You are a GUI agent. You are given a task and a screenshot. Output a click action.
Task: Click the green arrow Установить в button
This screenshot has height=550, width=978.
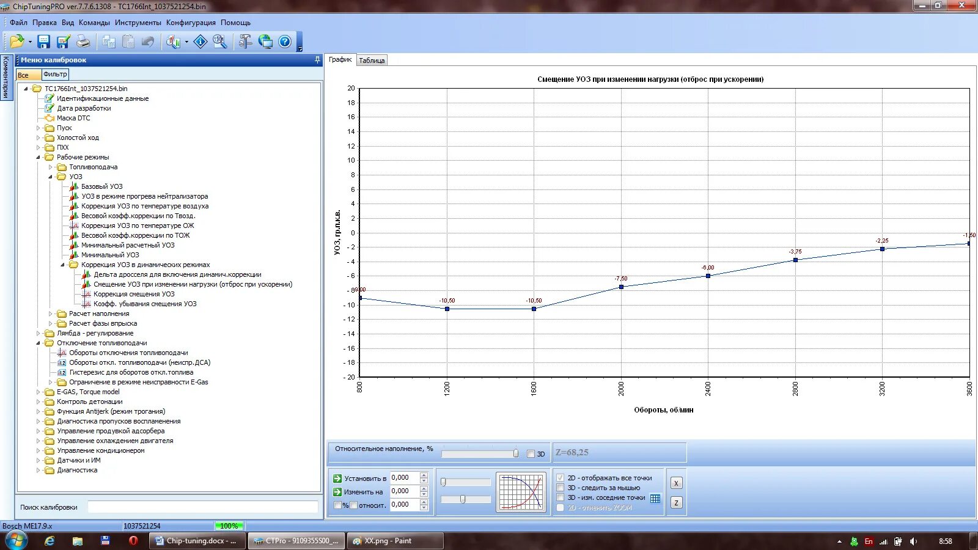pos(337,479)
